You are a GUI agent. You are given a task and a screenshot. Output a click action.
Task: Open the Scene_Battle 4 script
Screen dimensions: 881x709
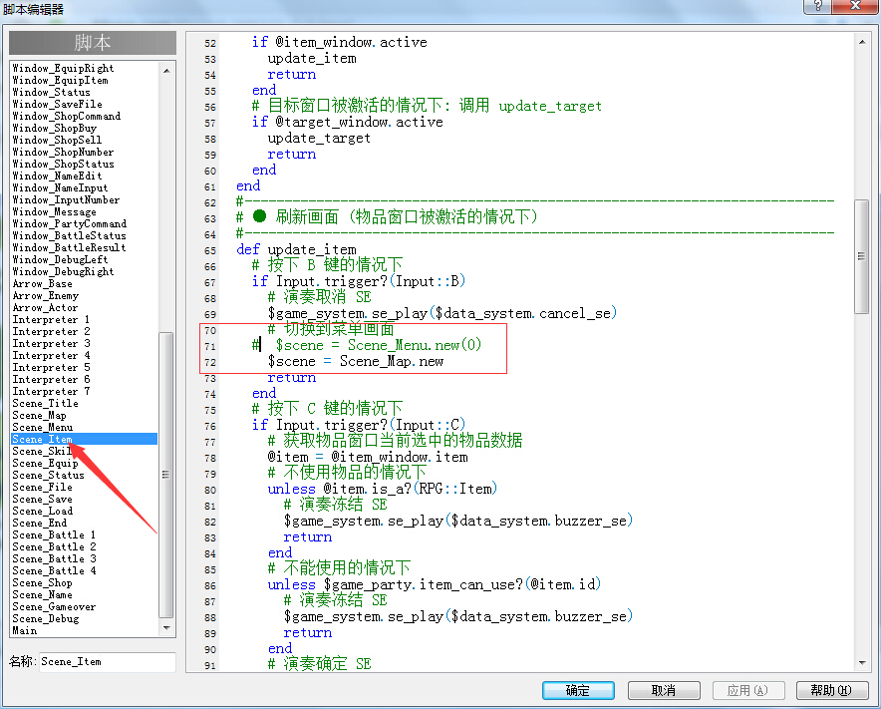(54, 570)
